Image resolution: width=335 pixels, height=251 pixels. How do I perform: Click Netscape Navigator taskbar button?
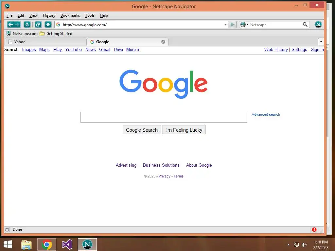(x=87, y=244)
